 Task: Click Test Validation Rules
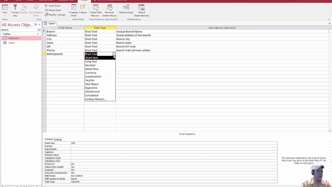(x=36, y=10)
